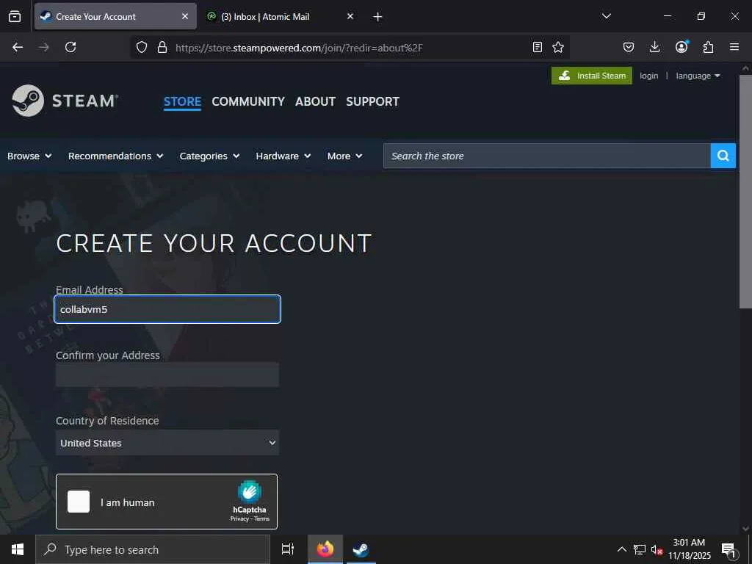The image size is (752, 564).
Task: Click the page vertical scrollbar thumb
Action: (x=745, y=192)
